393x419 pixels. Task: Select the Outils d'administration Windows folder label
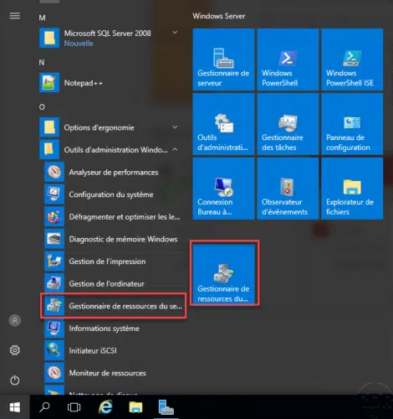coord(115,150)
